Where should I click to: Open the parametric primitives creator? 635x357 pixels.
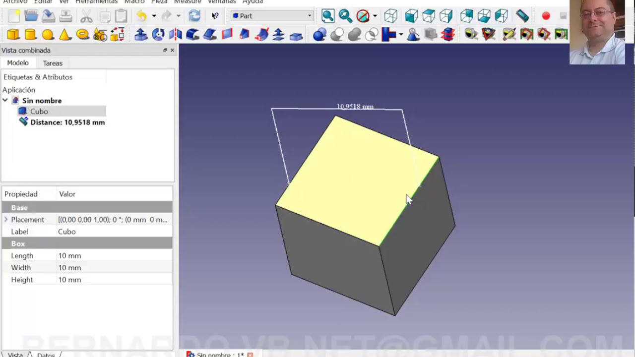point(100,34)
